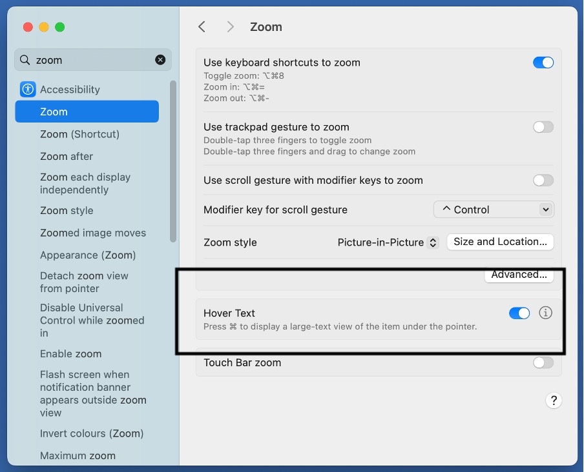584x472 pixels.
Task: Enable Touch Bar zoom switch
Action: tap(543, 362)
